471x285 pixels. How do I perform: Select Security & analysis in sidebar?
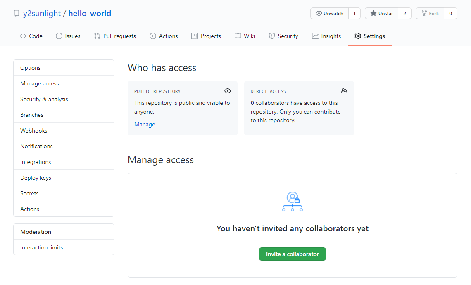pos(44,99)
